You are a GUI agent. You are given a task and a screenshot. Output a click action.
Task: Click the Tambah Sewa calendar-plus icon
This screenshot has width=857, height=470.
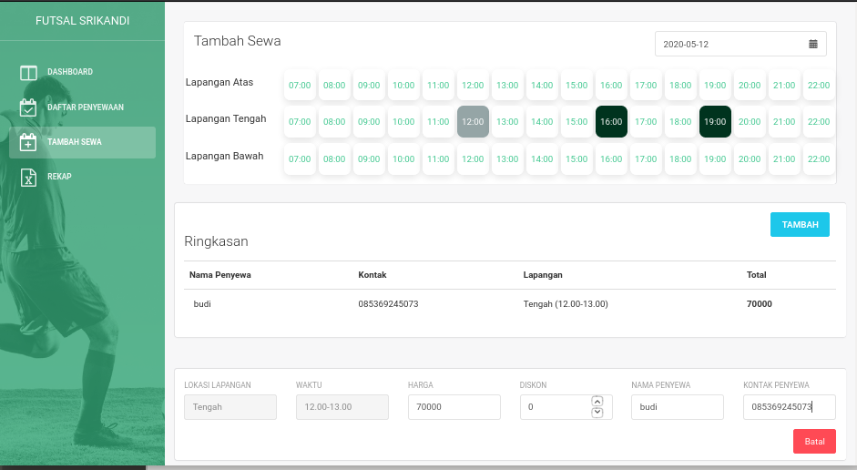28,142
